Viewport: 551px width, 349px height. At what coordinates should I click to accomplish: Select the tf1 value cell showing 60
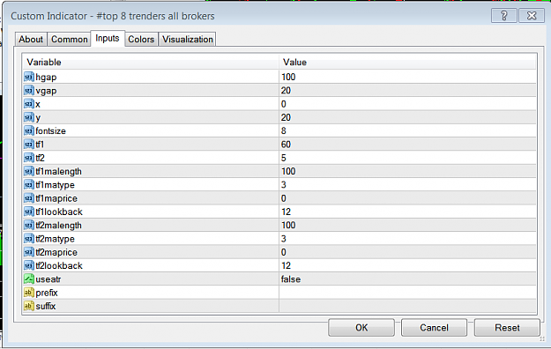tap(407, 145)
